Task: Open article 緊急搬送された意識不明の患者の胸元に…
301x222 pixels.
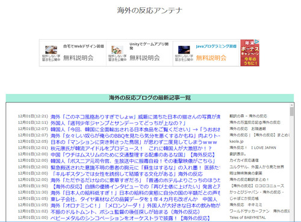Action: click(135, 167)
